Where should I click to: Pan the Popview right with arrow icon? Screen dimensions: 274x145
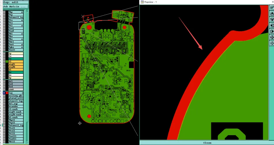click(x=272, y=31)
